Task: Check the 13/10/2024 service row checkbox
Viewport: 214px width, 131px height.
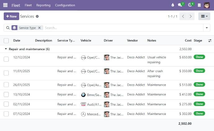Action: pos(6,95)
